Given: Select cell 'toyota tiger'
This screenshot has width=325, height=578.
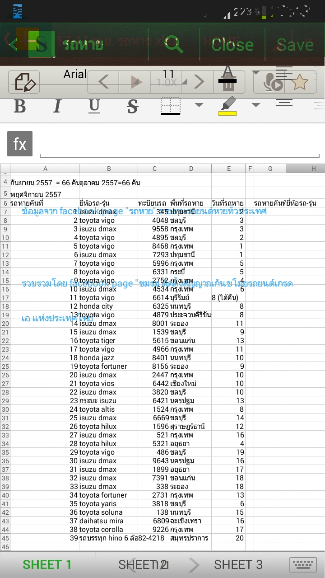Looking at the screenshot, I should 109,341.
